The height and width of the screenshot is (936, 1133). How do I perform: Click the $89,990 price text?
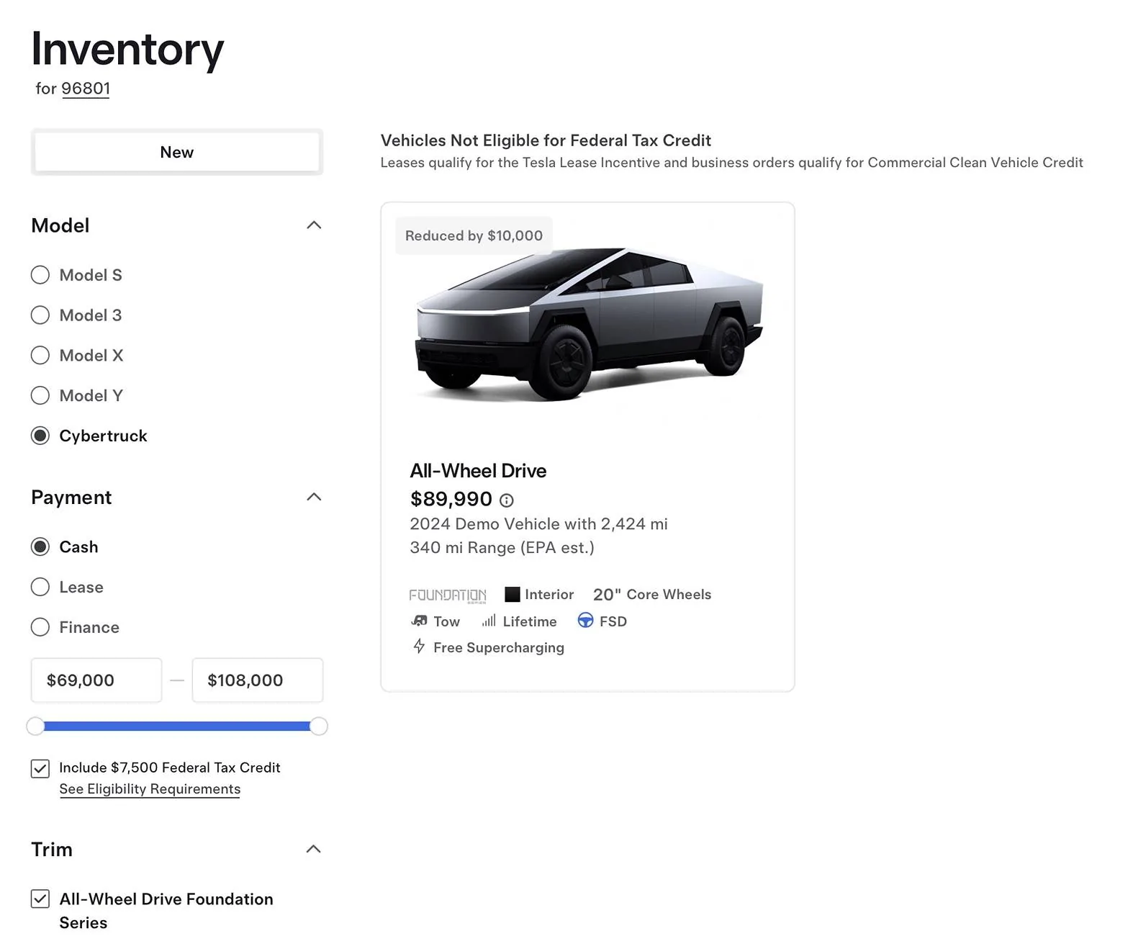451,499
